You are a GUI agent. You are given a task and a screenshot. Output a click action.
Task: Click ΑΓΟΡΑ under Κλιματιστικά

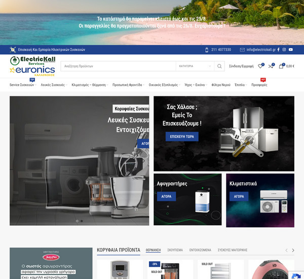tap(239, 196)
